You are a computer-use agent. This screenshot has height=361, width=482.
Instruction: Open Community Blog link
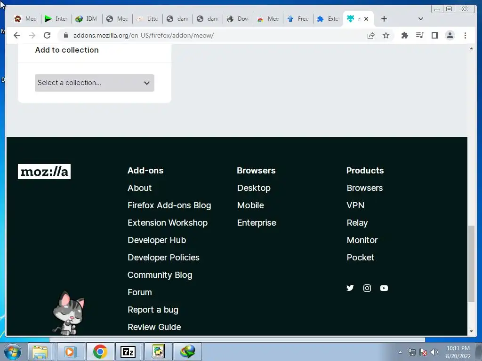[x=160, y=275]
